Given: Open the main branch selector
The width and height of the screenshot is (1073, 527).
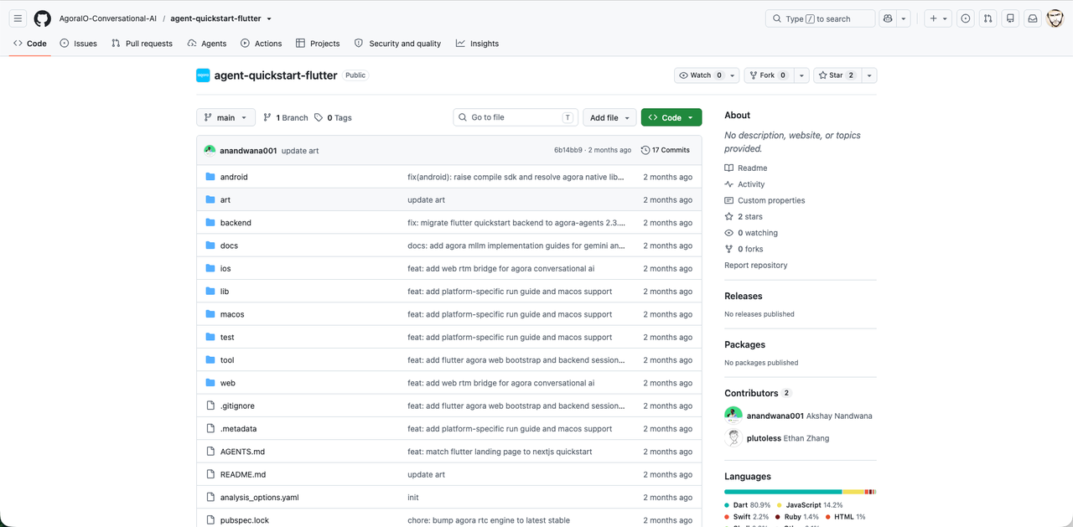Looking at the screenshot, I should (x=225, y=117).
